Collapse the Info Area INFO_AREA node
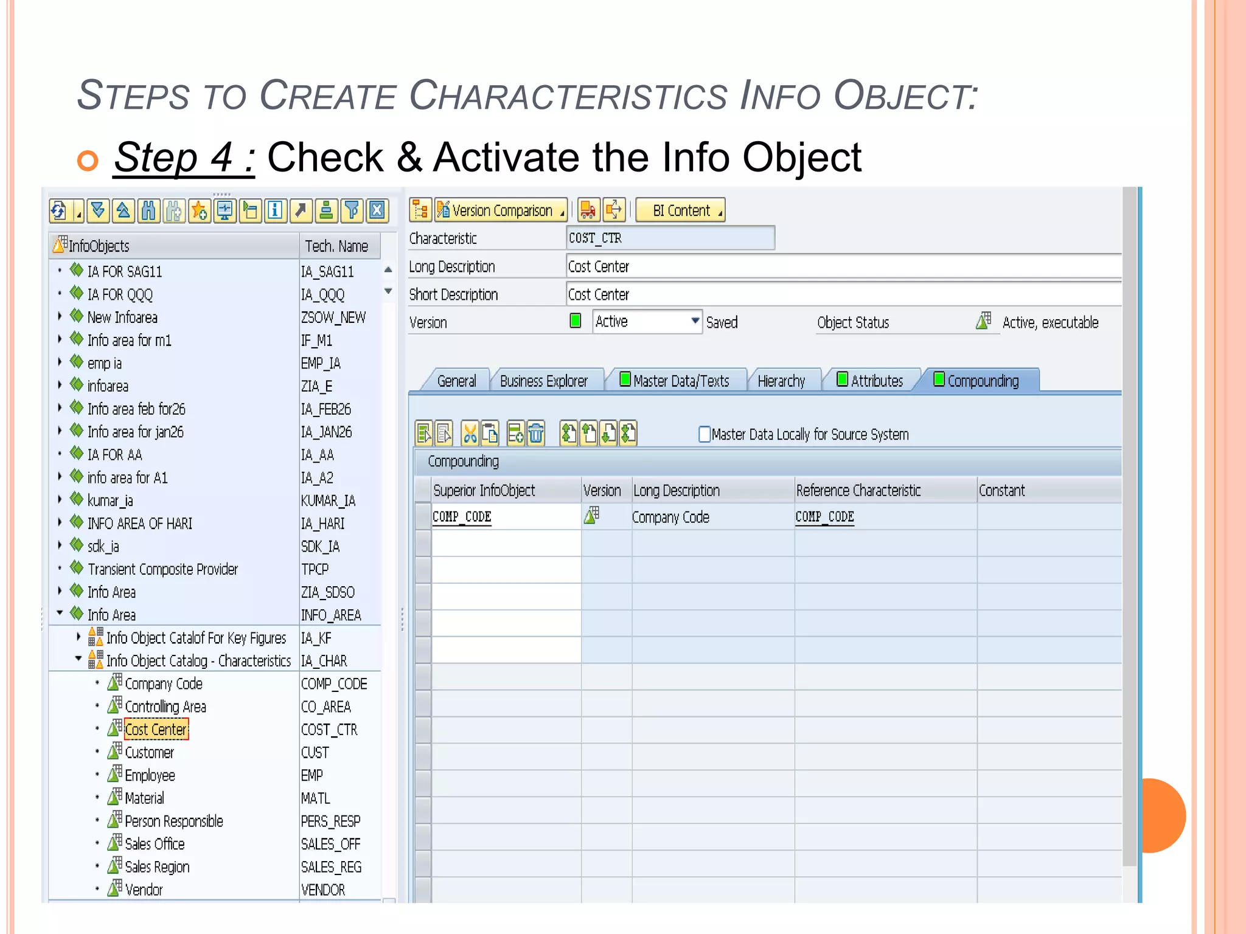This screenshot has width=1246, height=934. click(x=60, y=613)
